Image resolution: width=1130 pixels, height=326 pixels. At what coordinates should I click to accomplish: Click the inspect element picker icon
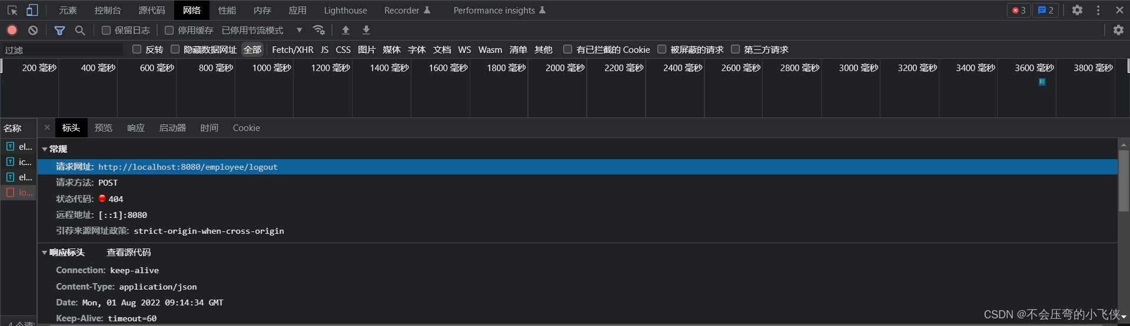click(12, 10)
